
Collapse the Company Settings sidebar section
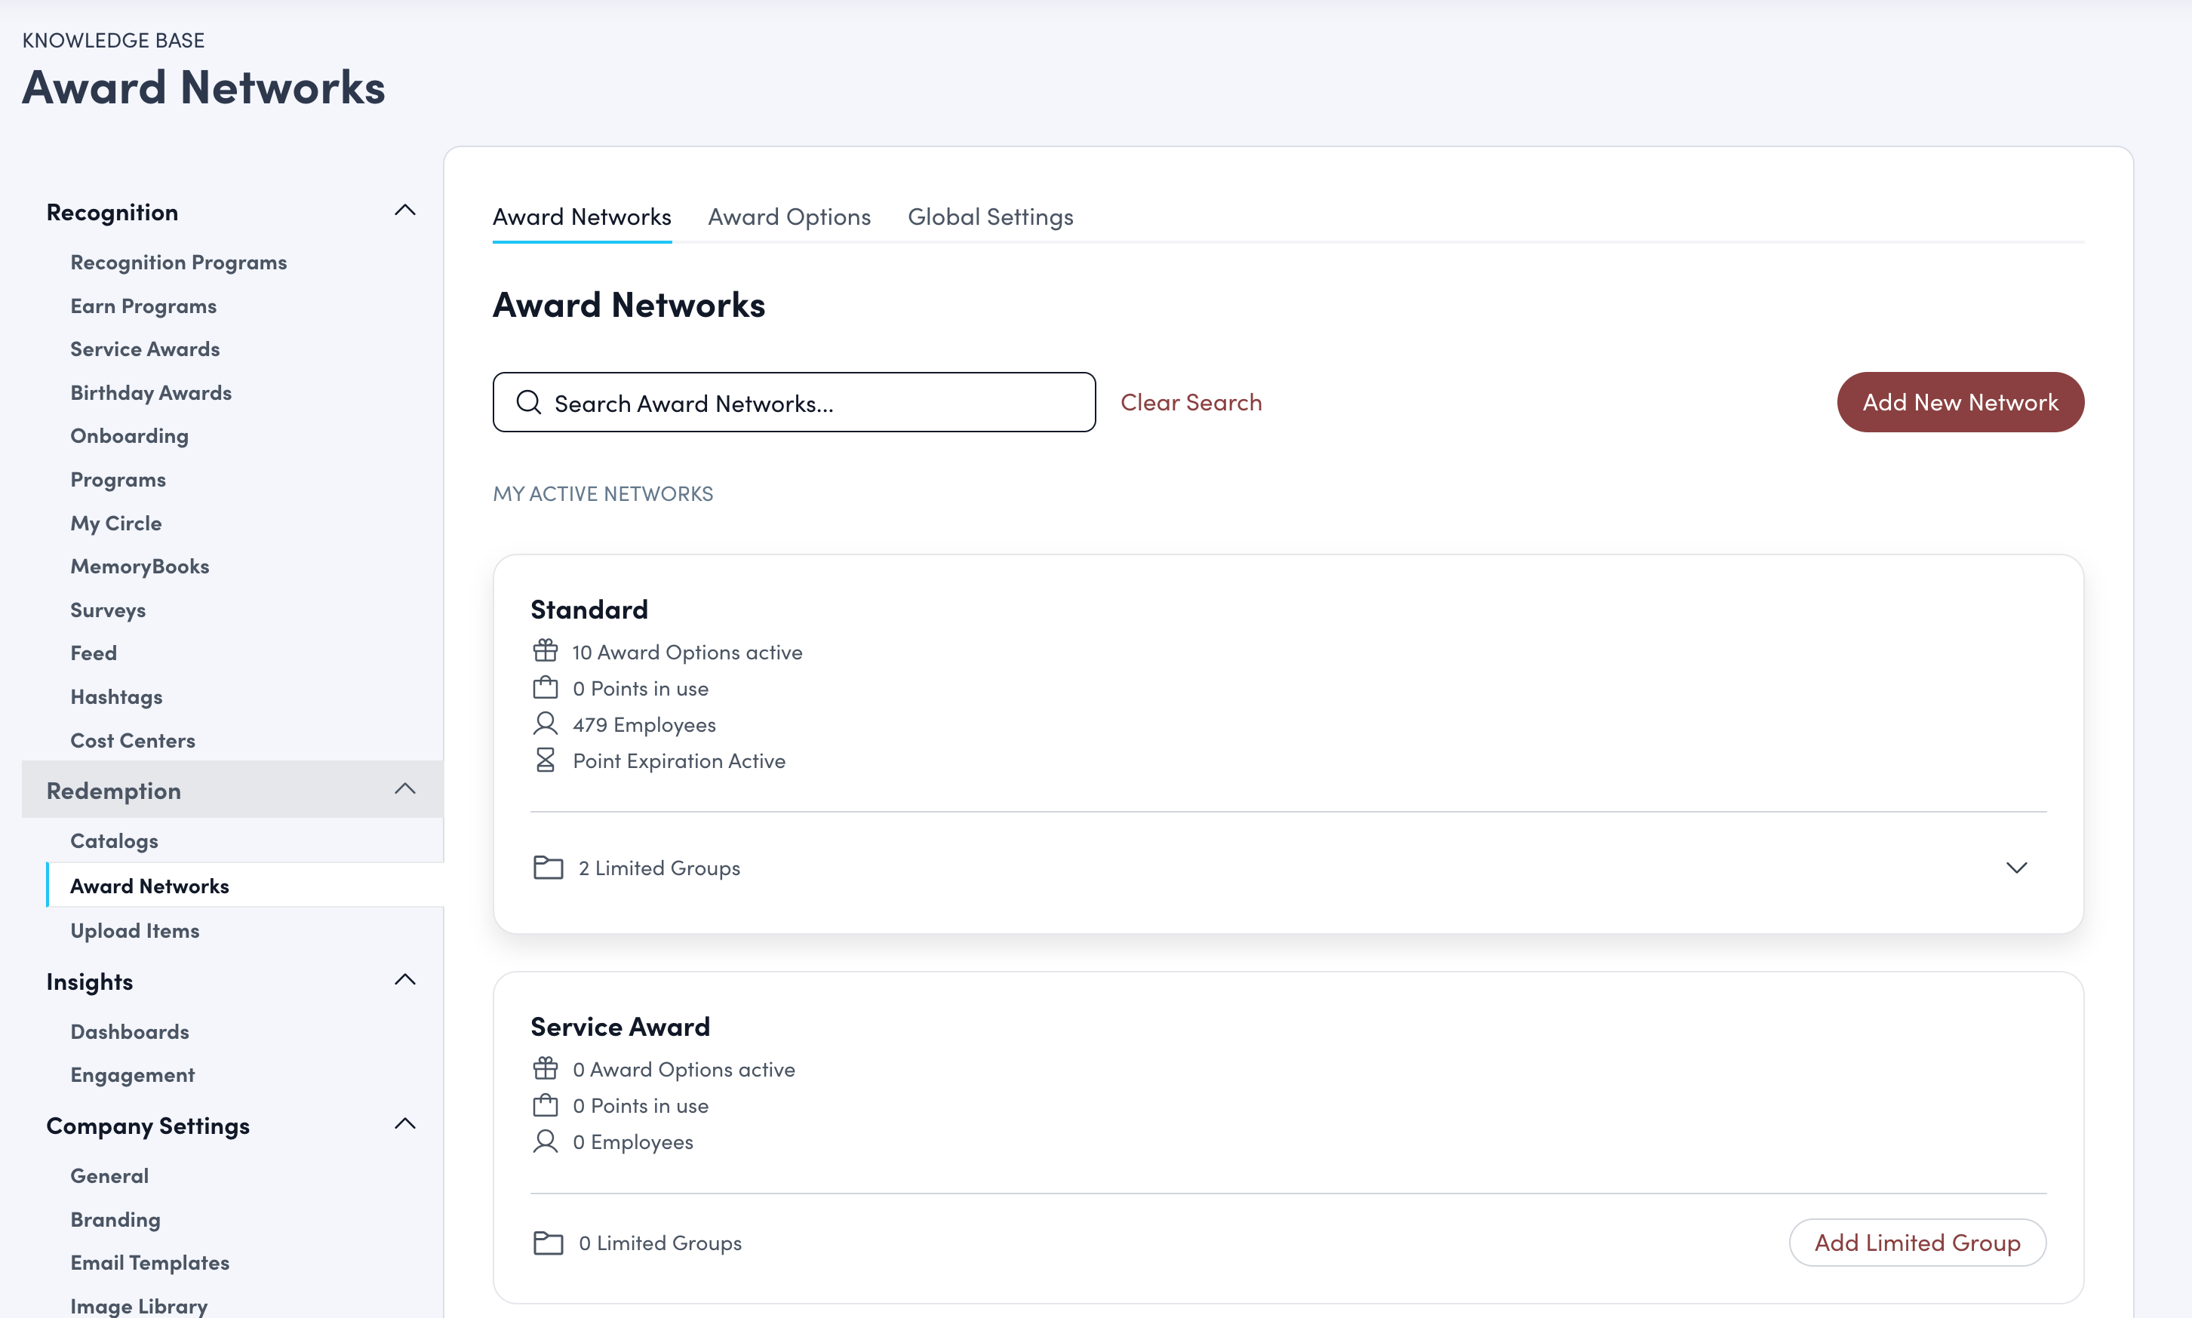(406, 1123)
